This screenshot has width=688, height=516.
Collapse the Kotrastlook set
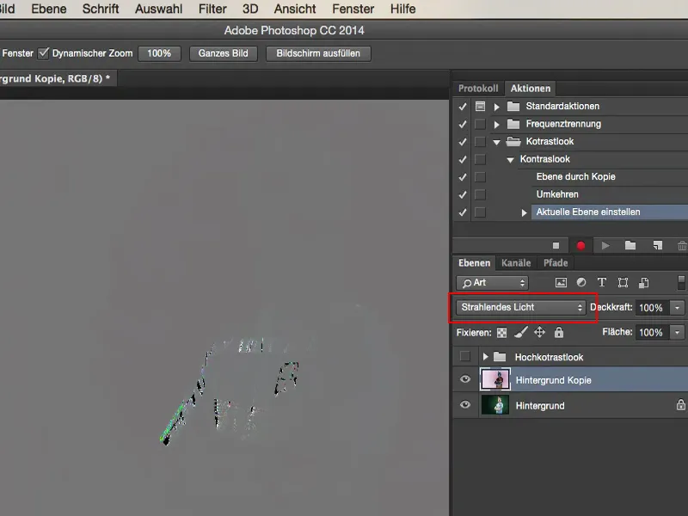[x=497, y=142]
